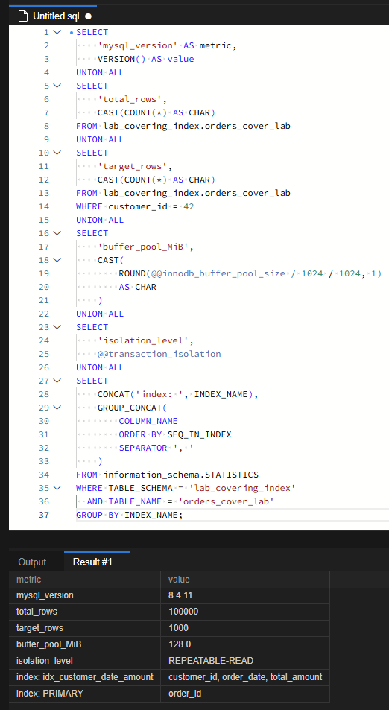Select the buffer_pool_MiB metric cell

(85, 644)
